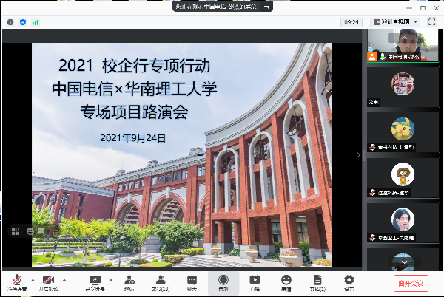Screen dimensions: 444x297
Task: Expand screen share options arrow
Action: (x=110, y=279)
